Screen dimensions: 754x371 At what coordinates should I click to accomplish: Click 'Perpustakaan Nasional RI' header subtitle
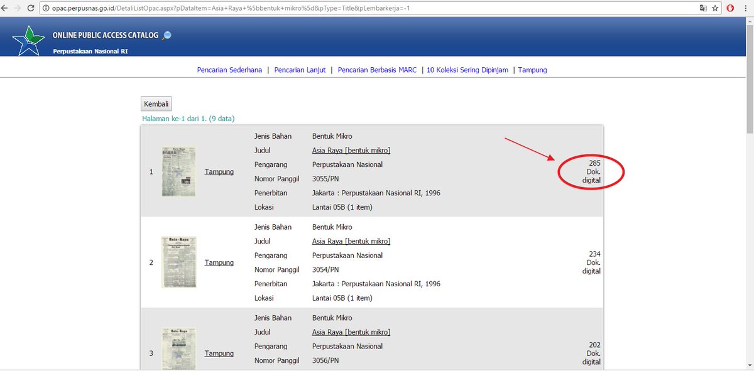coord(90,51)
